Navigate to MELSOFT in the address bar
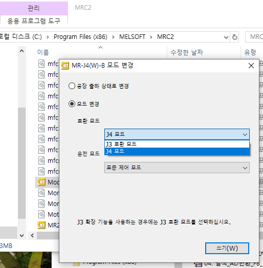 (x=133, y=37)
